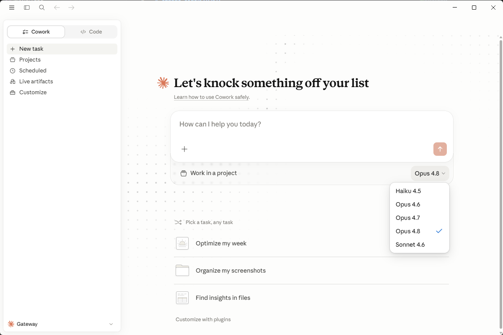
Task: Minimize the application window
Action: point(455,8)
